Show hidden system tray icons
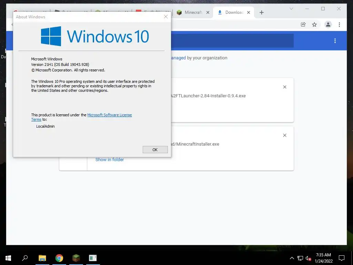 click(x=292, y=258)
